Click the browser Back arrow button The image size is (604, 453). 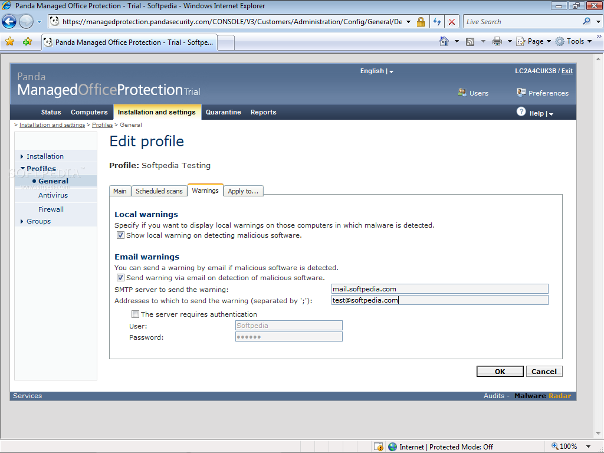9,22
